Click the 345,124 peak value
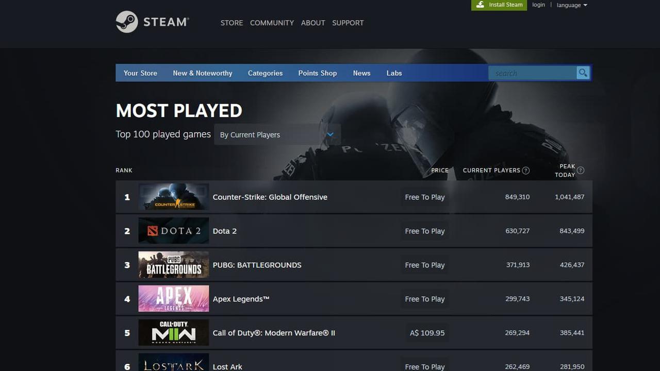 point(572,299)
